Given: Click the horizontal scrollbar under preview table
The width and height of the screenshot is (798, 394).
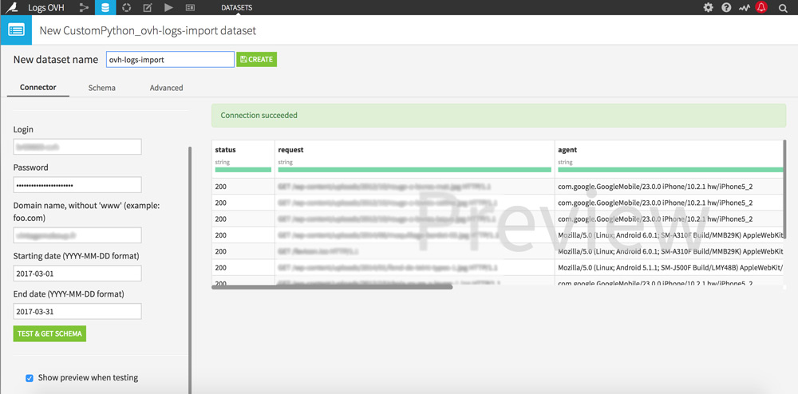Looking at the screenshot, I should click(x=332, y=287).
